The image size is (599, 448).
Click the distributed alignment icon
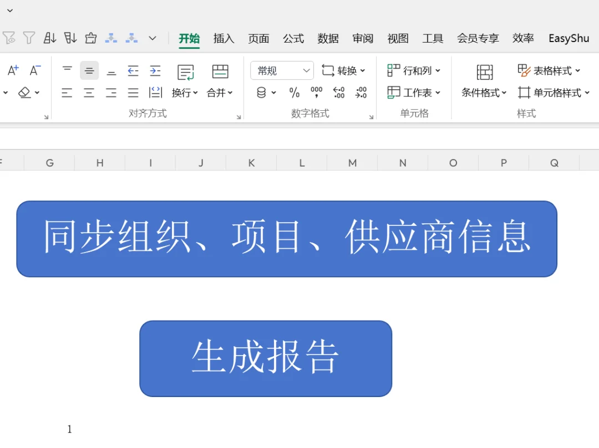pyautogui.click(x=155, y=92)
